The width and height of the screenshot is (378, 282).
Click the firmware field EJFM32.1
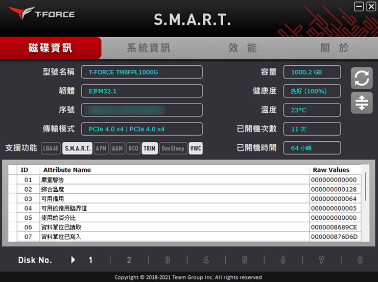(x=142, y=91)
